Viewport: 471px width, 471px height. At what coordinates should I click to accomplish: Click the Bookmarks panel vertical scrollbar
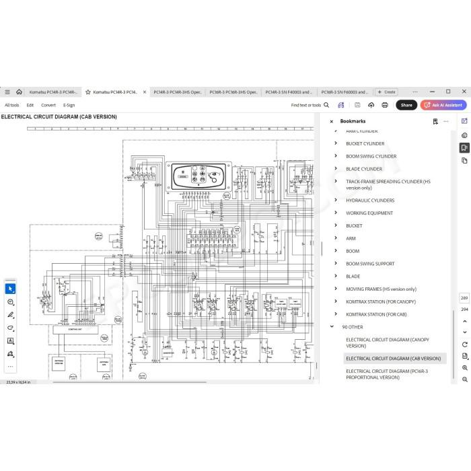(x=454, y=345)
